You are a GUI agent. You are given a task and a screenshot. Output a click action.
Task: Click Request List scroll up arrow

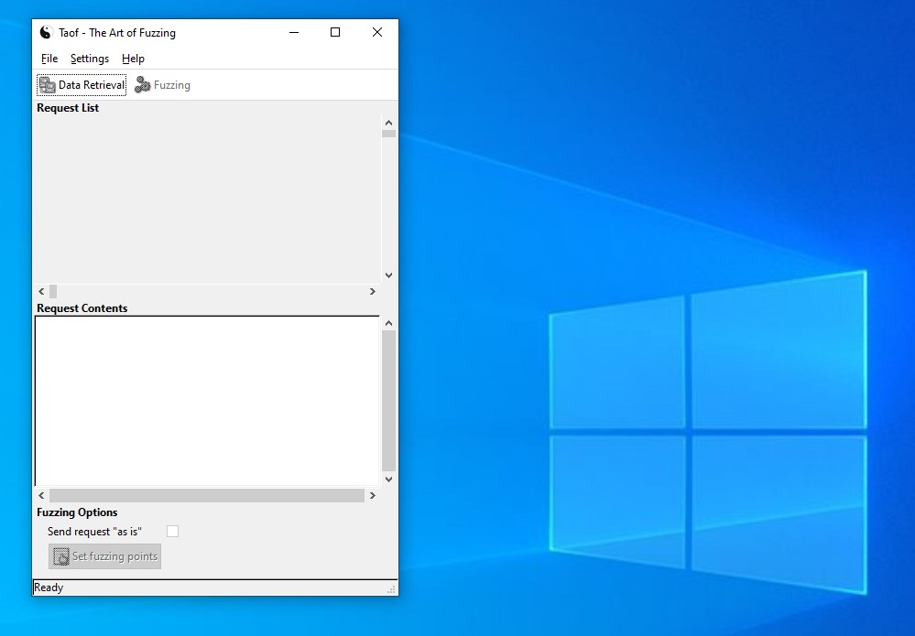(x=388, y=123)
